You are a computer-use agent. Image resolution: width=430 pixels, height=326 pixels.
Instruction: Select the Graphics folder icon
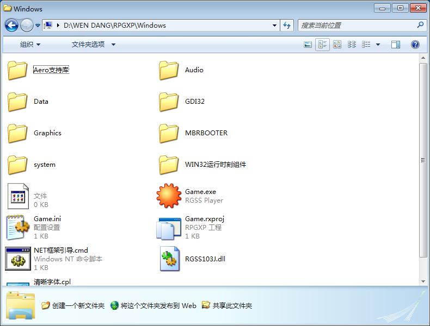coord(17,133)
